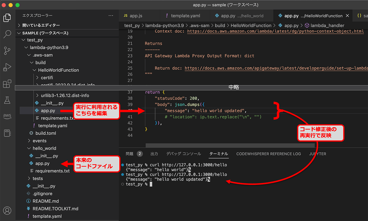Open the Extensions view icon
Image resolution: width=368 pixels, height=221 pixels.
(x=7, y=84)
